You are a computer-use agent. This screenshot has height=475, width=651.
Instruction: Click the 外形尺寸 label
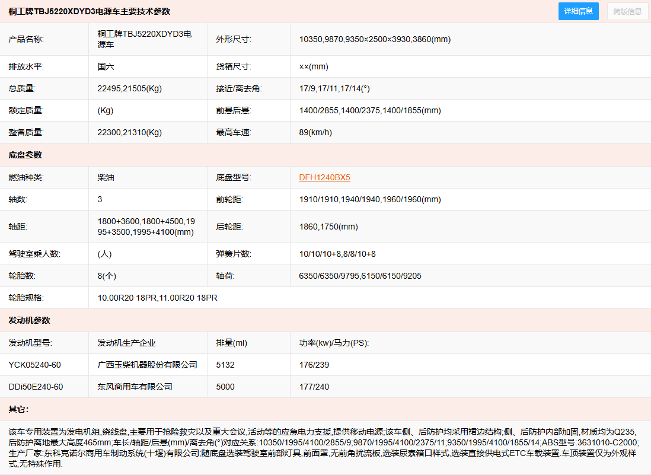pos(234,39)
